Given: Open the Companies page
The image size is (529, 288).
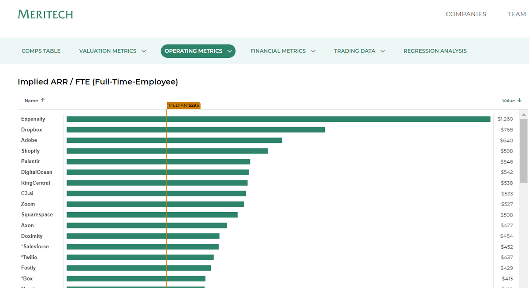Looking at the screenshot, I should [466, 14].
